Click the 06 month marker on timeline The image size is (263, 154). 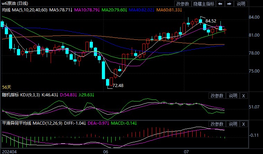(106, 152)
